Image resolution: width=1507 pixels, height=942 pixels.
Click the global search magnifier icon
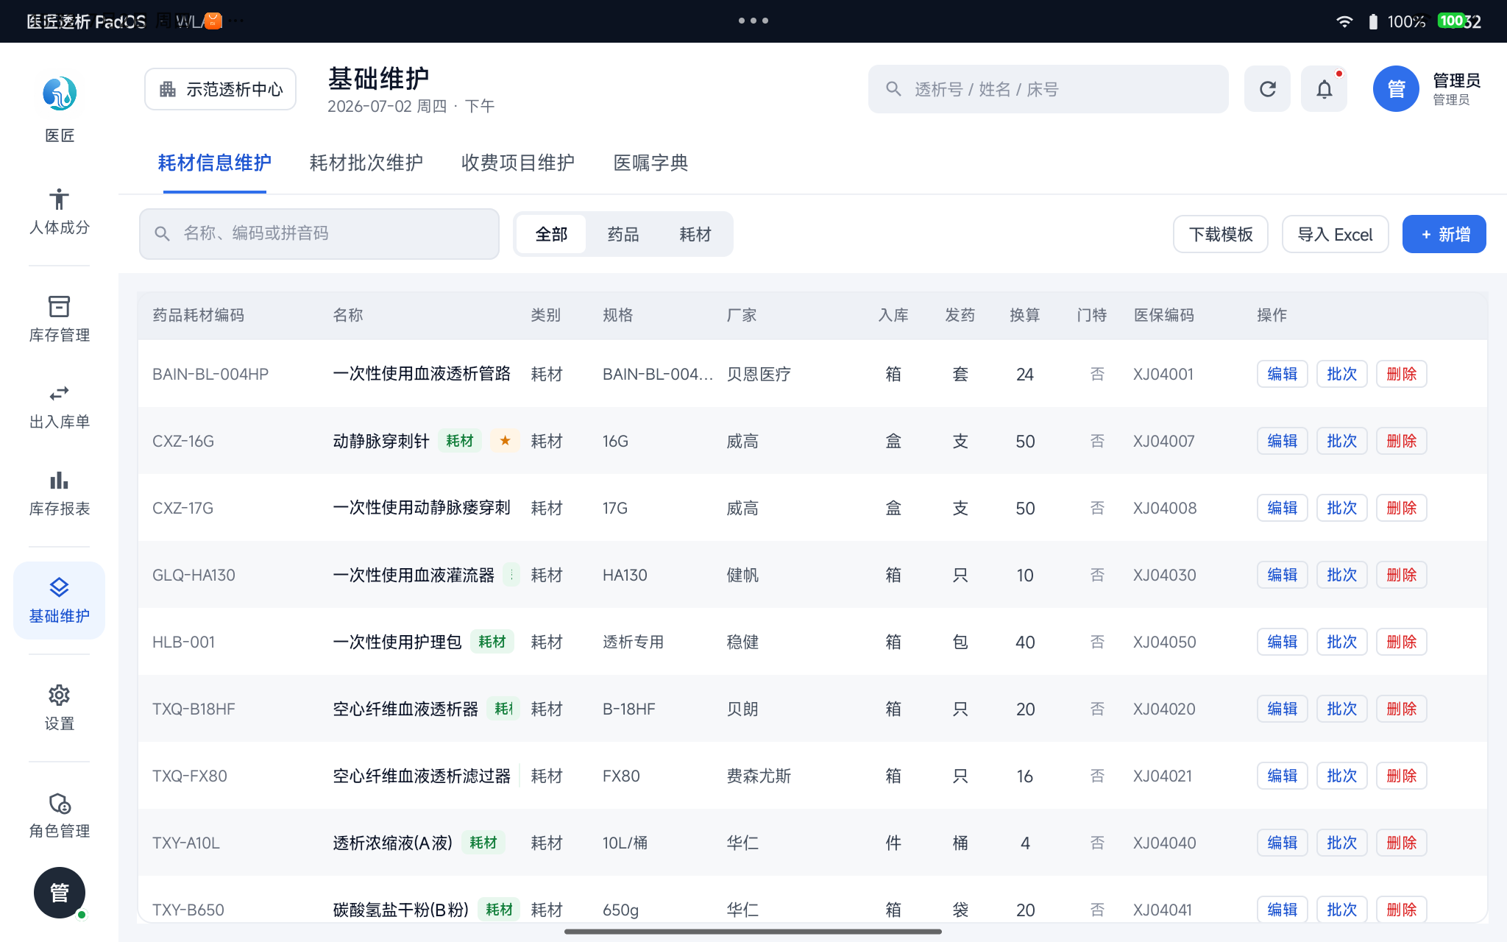893,89
